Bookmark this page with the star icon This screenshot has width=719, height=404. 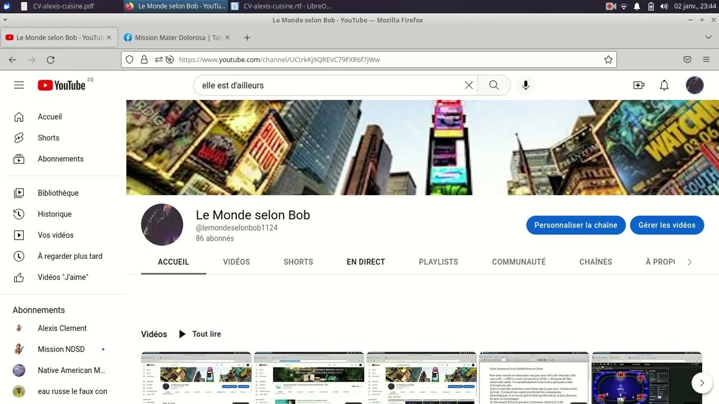tap(608, 59)
